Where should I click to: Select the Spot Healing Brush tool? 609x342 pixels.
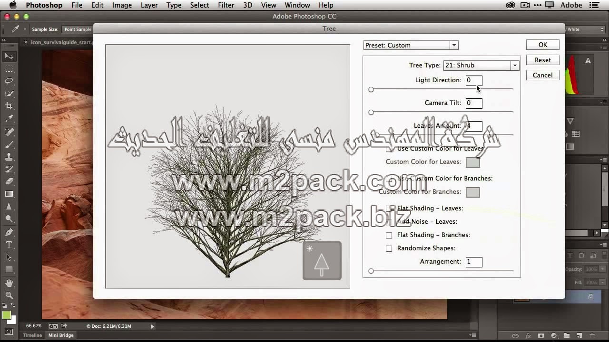click(9, 132)
